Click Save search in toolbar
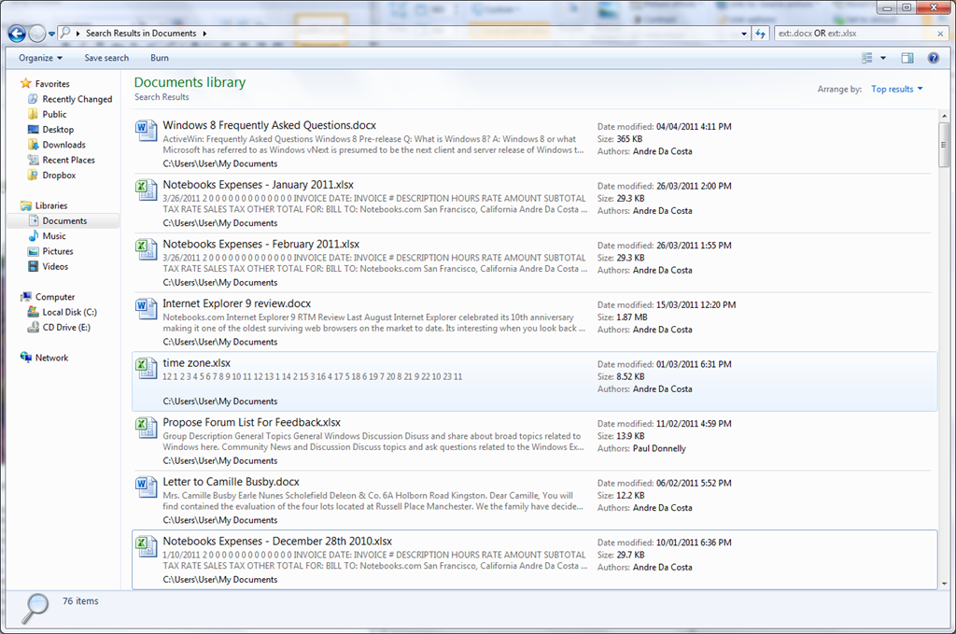 point(106,58)
